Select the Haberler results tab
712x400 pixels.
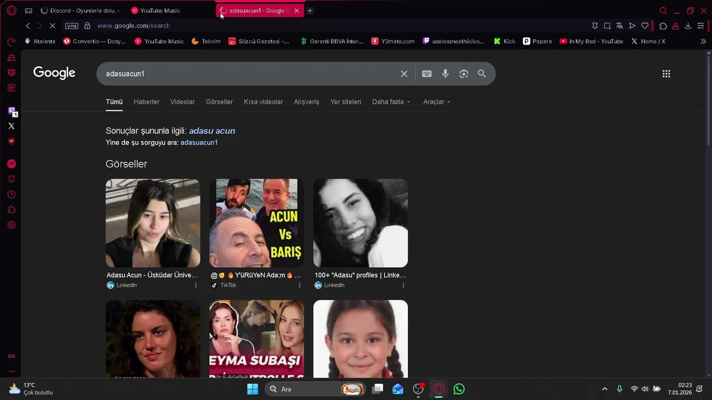click(146, 102)
